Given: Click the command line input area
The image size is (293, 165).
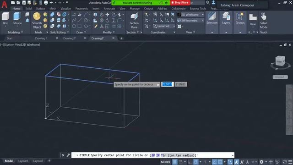Looking at the screenshot, I should click(152, 155).
